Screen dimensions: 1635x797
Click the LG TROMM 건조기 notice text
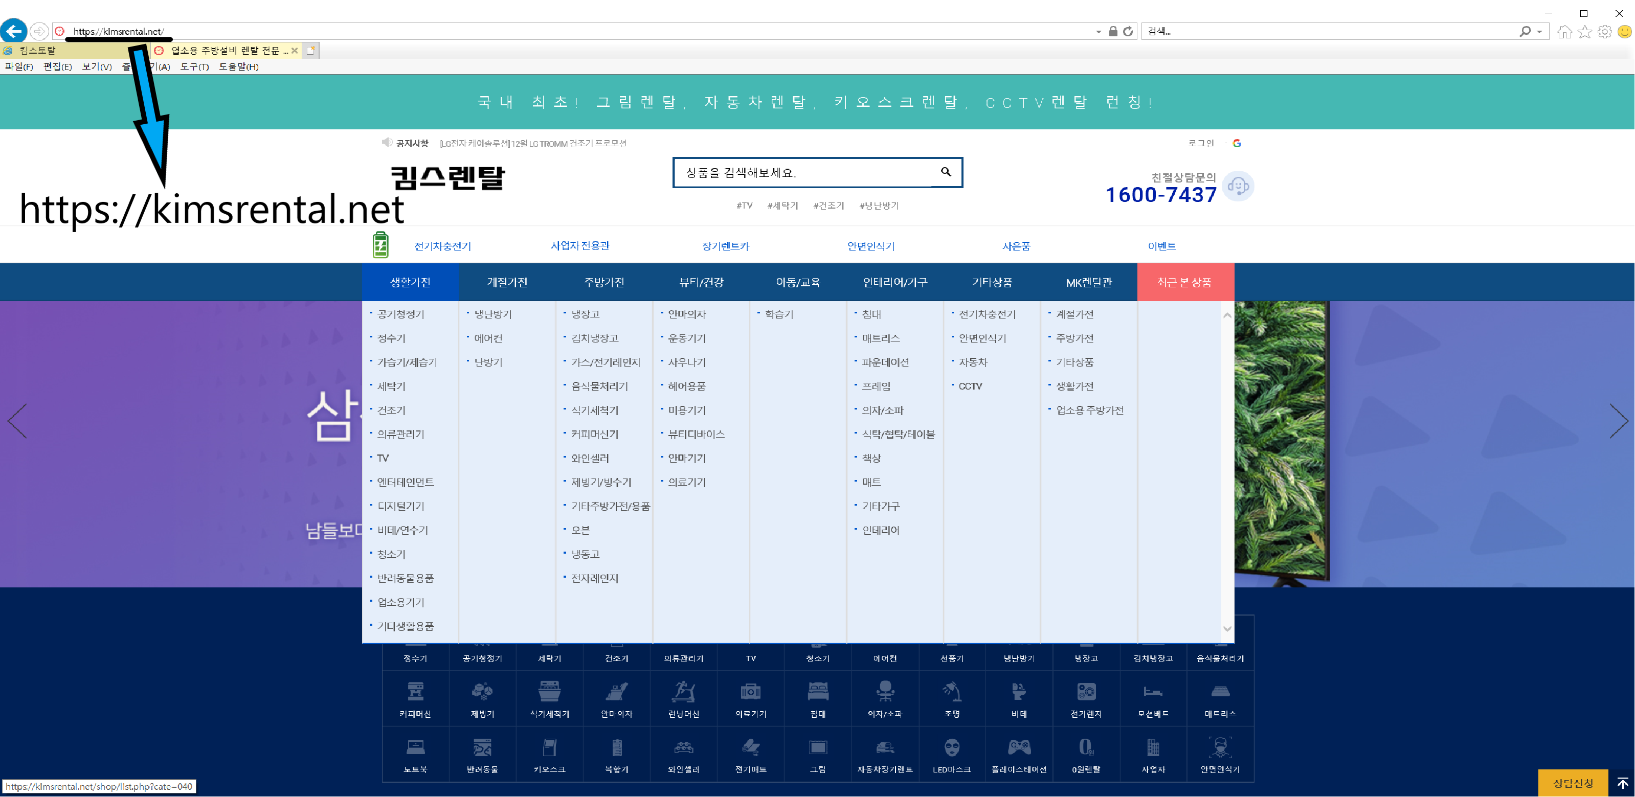532,144
